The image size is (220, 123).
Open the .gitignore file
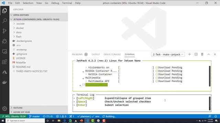tap(39, 54)
